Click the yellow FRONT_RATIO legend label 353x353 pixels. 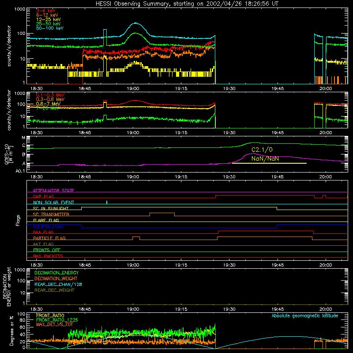pos(50,315)
